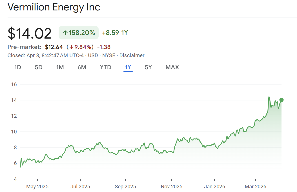Click the 158.20% gain badge
The width and height of the screenshot is (297, 192).
(79, 33)
